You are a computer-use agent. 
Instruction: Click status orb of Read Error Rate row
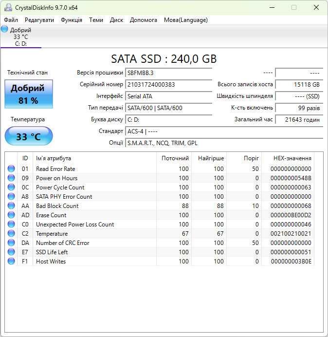(x=11, y=168)
